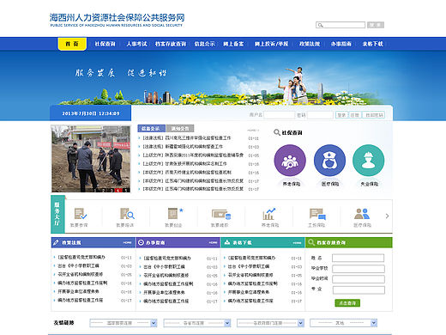Open the third friendly-links dropdown at bottom
This screenshot has height=335, width=446.
[270, 323]
